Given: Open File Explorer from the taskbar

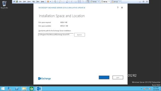Looking at the screenshot, I should coord(24,89).
